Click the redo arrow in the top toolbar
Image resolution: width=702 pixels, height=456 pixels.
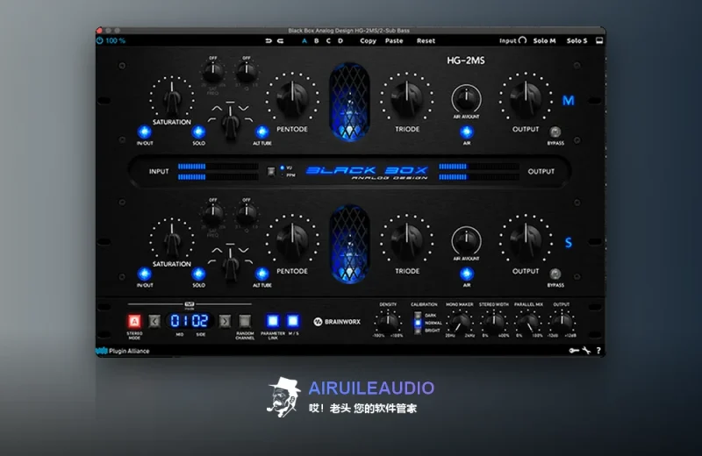coord(280,40)
